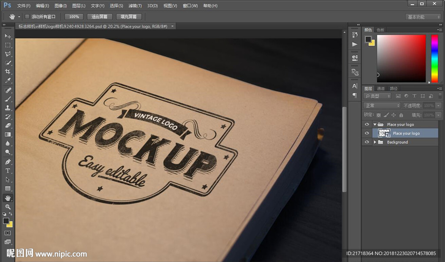This screenshot has width=445, height=262.
Task: Open the Actions panel play icon
Action: pyautogui.click(x=355, y=44)
